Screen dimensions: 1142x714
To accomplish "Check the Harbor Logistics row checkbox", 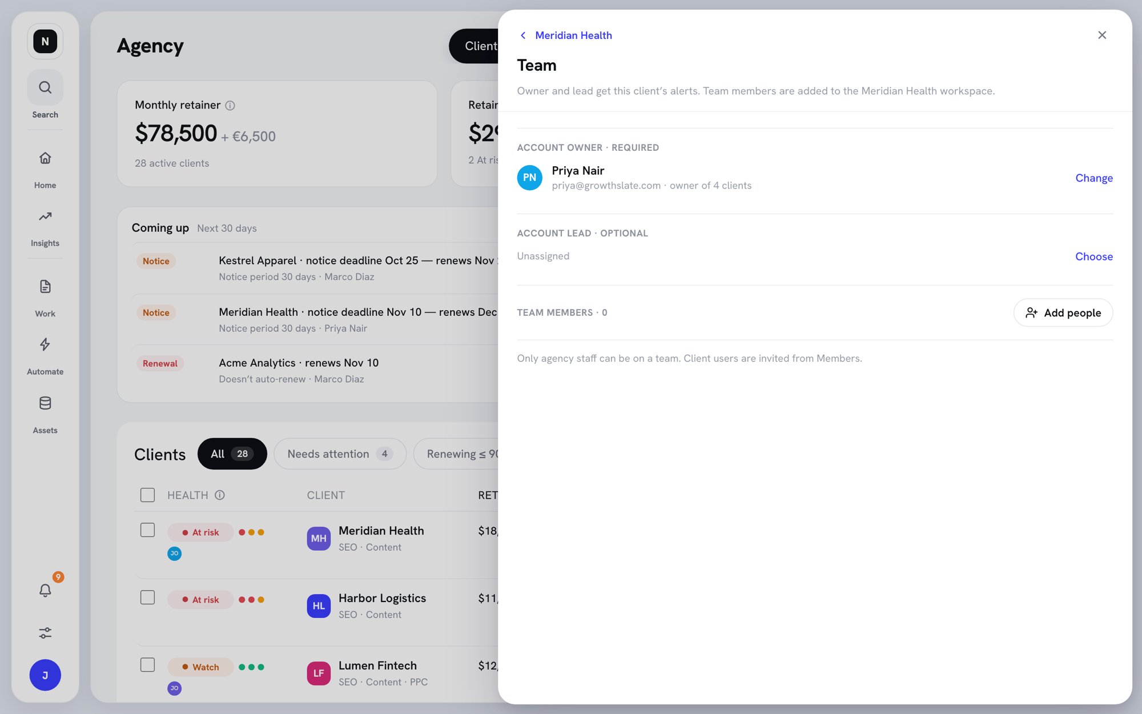I will [x=147, y=598].
